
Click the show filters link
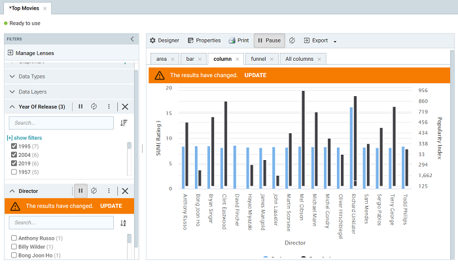[24, 138]
